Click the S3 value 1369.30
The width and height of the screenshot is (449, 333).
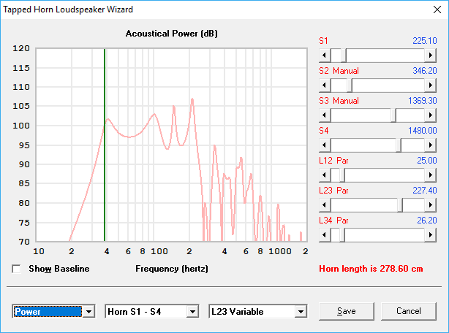tap(423, 101)
